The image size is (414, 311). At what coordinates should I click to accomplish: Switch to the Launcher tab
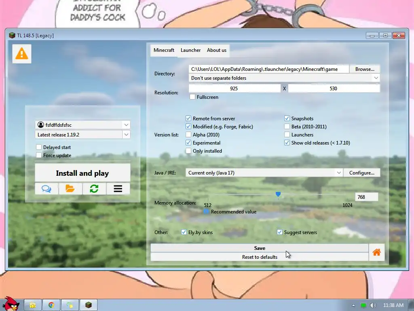pos(191,50)
